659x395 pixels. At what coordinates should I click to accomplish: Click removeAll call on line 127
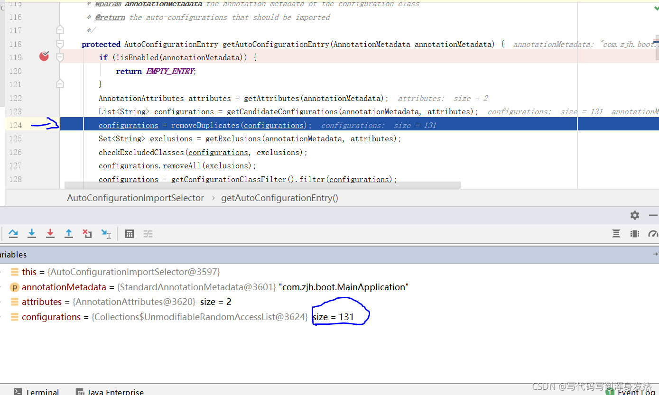click(182, 165)
